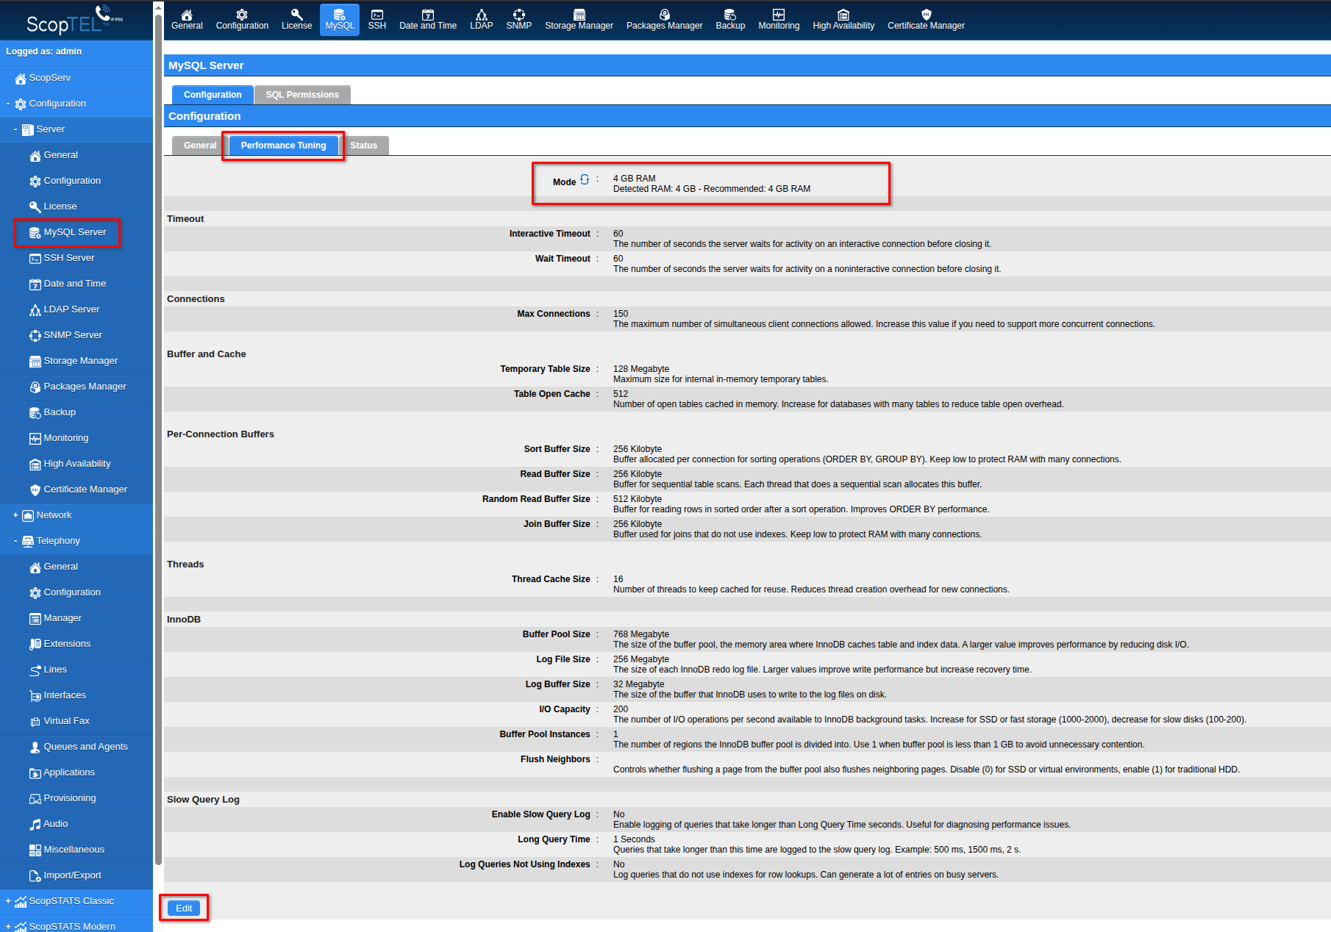Open SSH Server in the sidebar

[62, 258]
